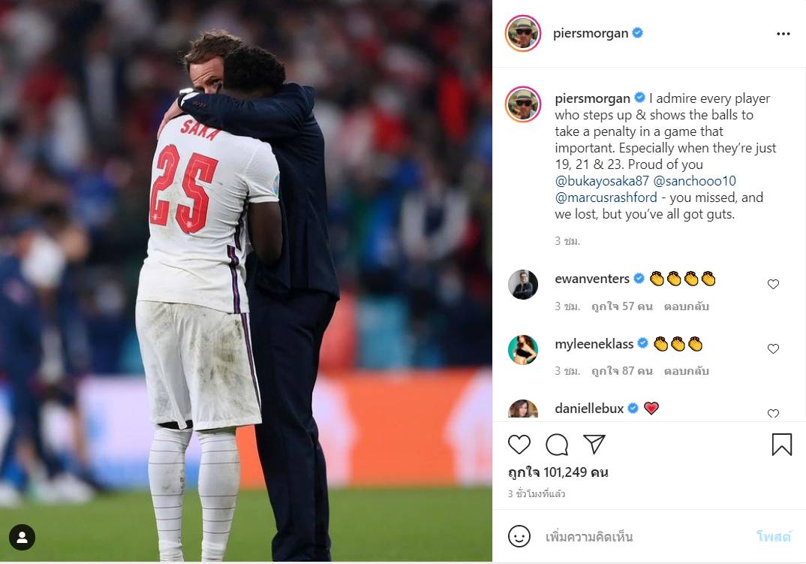The image size is (806, 564).
Task: Open the @marcusrashford mention
Action: (x=606, y=198)
